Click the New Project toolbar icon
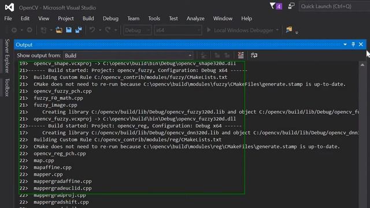The width and height of the screenshot is (370, 208). (43, 30)
